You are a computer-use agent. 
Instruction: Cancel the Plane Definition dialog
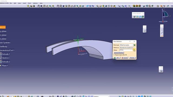(124, 58)
